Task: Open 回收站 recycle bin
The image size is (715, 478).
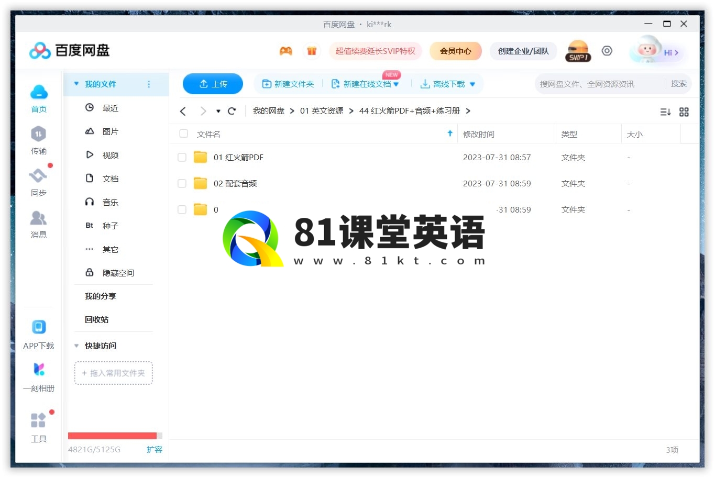Action: point(97,319)
